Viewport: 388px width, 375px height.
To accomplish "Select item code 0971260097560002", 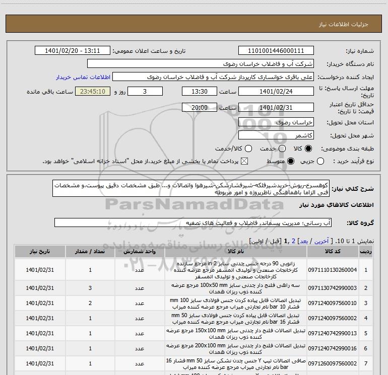I will [333, 363].
